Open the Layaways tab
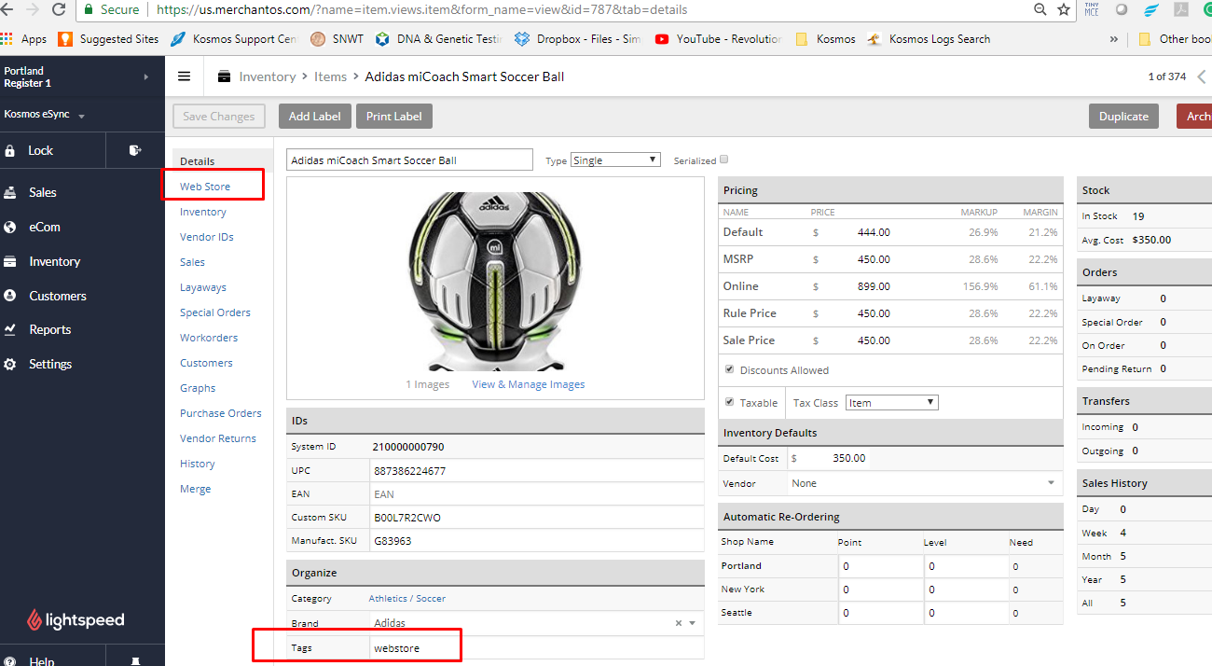 (203, 287)
